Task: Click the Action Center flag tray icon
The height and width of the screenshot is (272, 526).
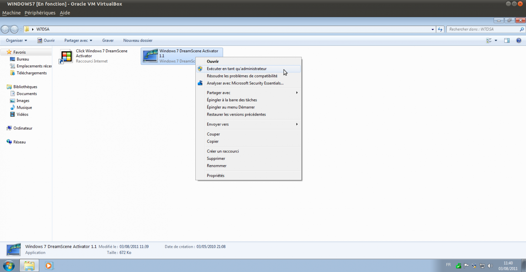Action: click(x=466, y=266)
